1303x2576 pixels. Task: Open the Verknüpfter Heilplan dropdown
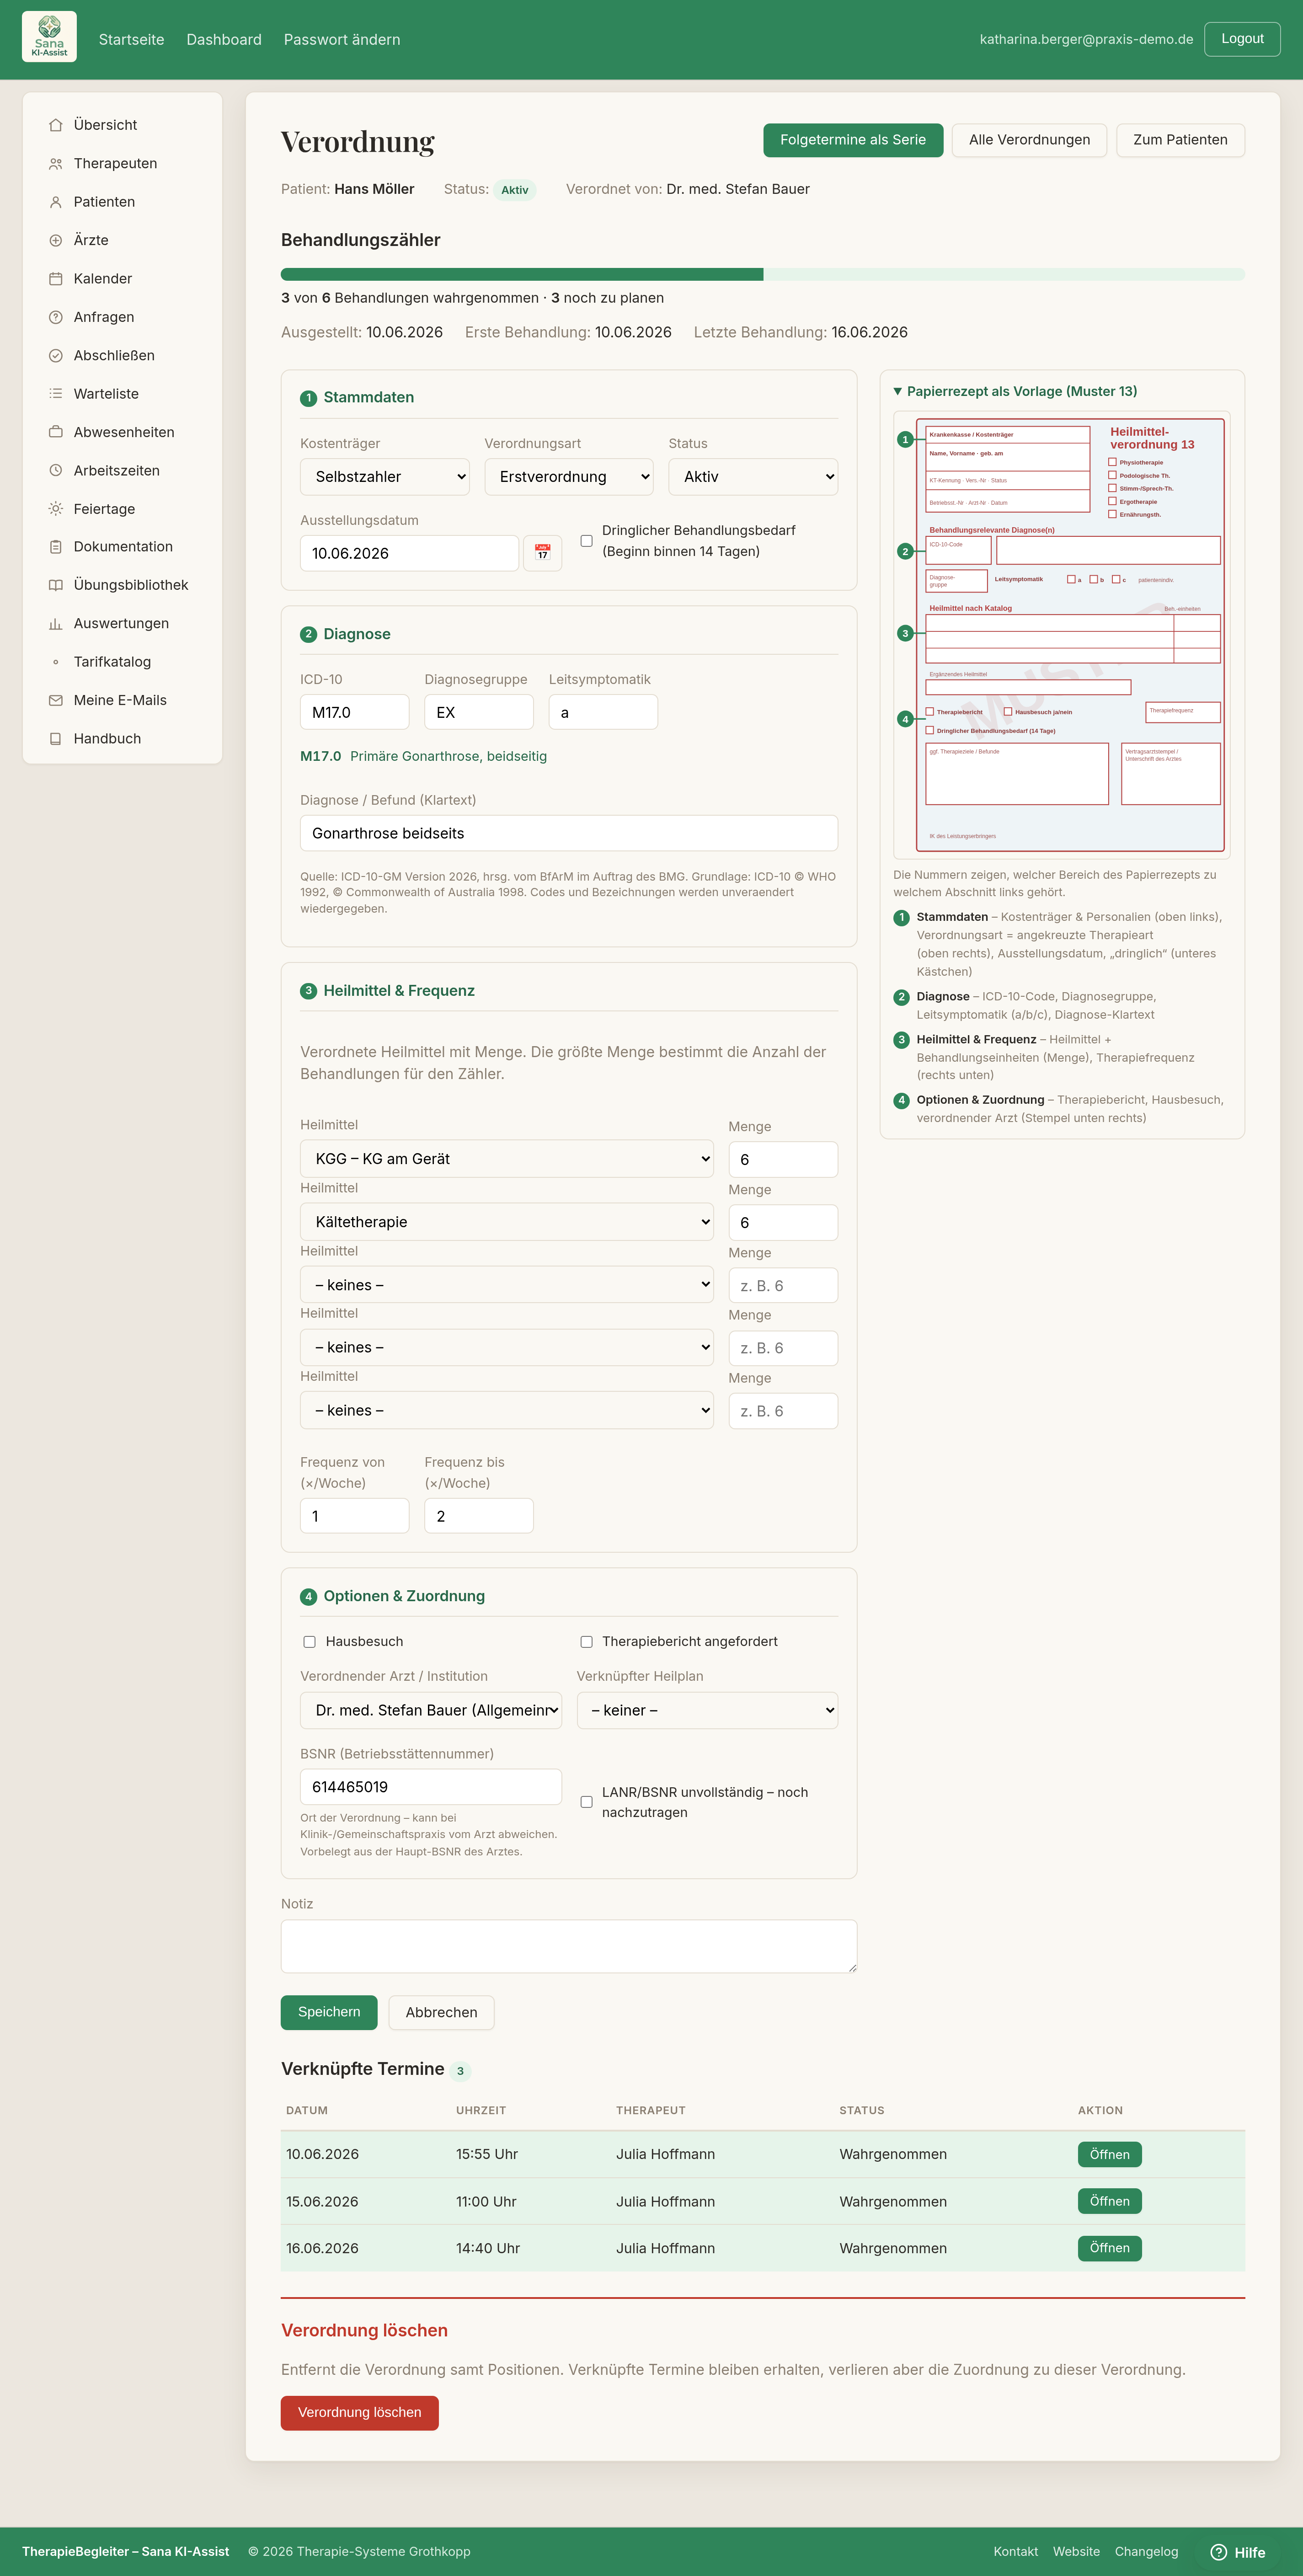pyautogui.click(x=707, y=1710)
